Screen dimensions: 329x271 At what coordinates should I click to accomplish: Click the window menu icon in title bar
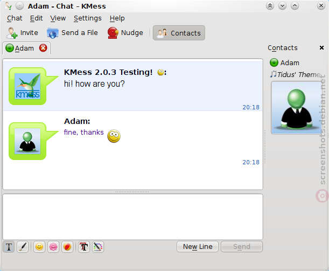point(8,6)
